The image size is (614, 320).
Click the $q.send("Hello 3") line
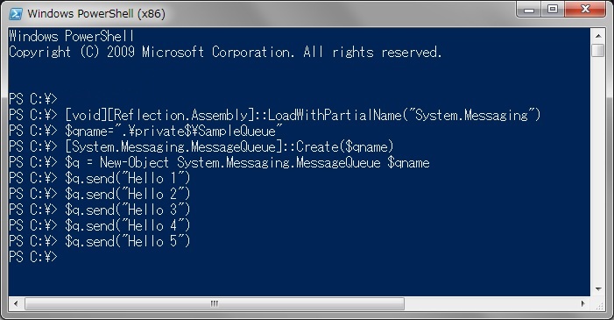coord(100,210)
